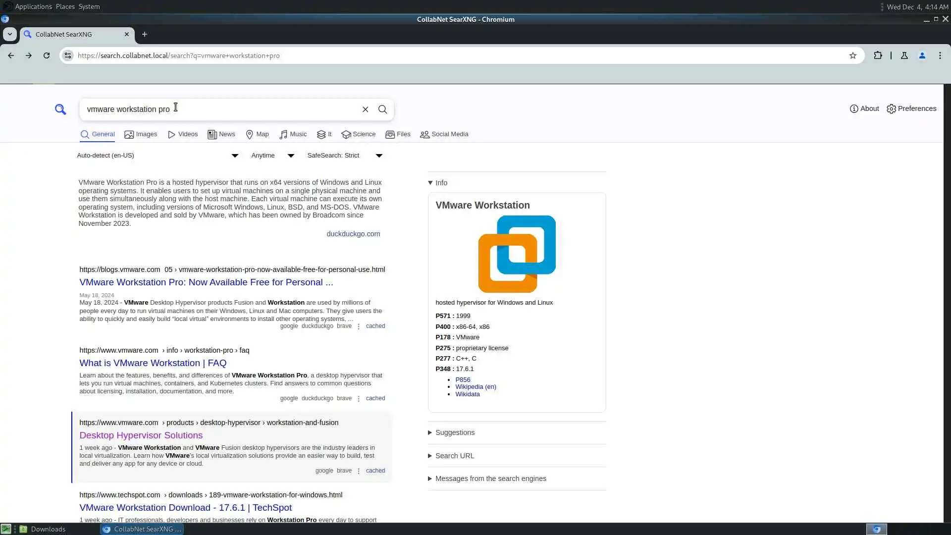This screenshot has height=535, width=951.
Task: Open the What is VMware Workstation FAQ result
Action: coord(153,363)
